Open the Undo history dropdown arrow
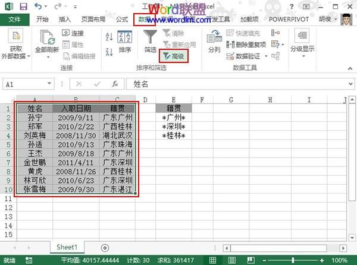 tap(46, 7)
